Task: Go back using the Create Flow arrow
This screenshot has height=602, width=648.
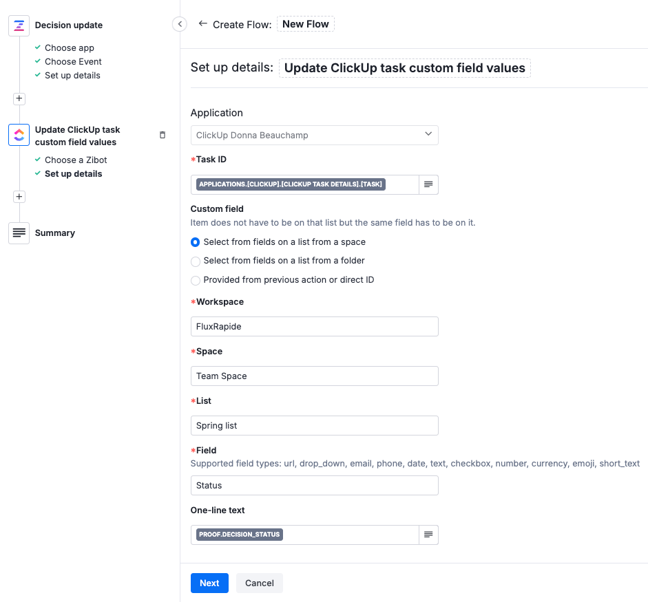Action: 202,24
